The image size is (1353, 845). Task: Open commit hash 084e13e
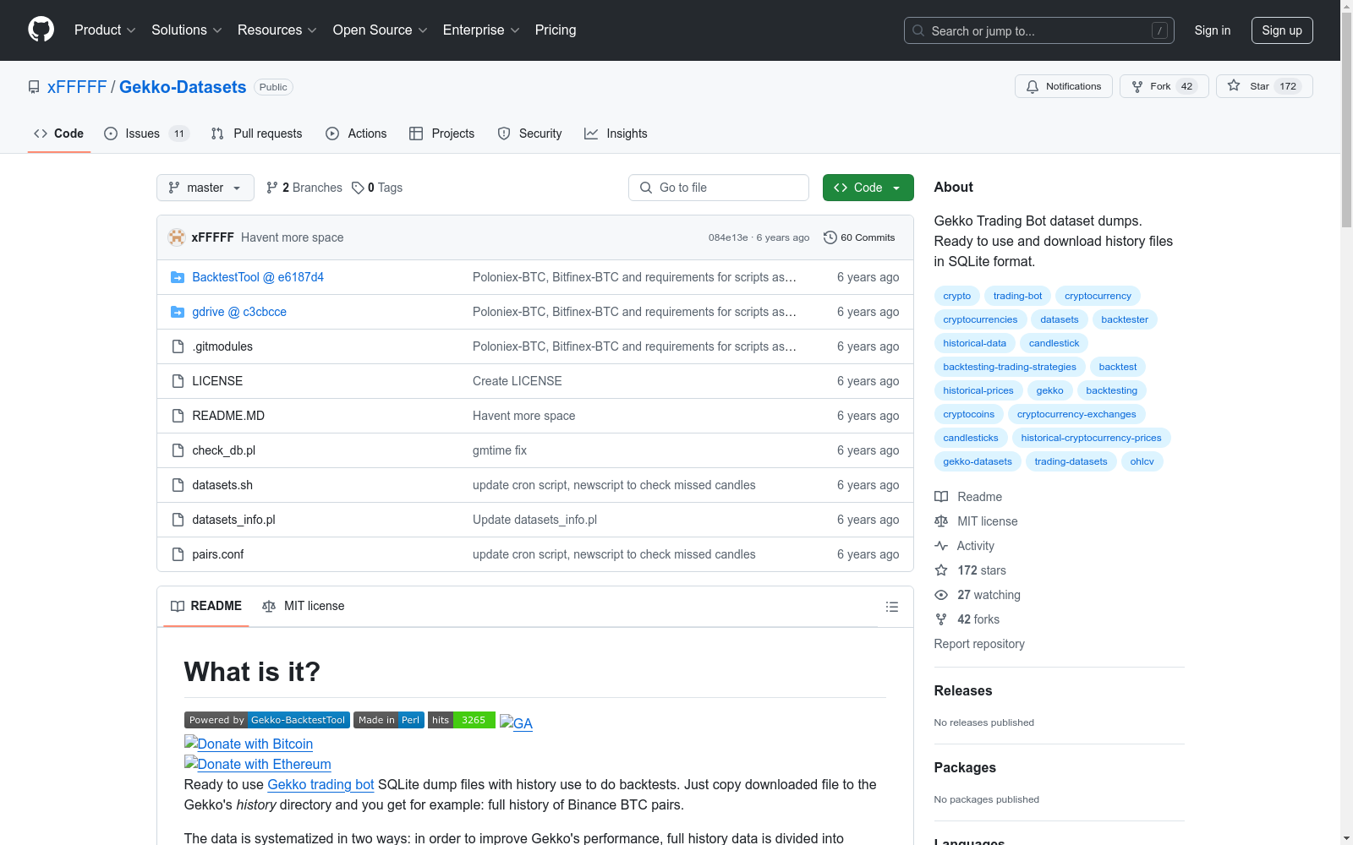click(x=728, y=237)
